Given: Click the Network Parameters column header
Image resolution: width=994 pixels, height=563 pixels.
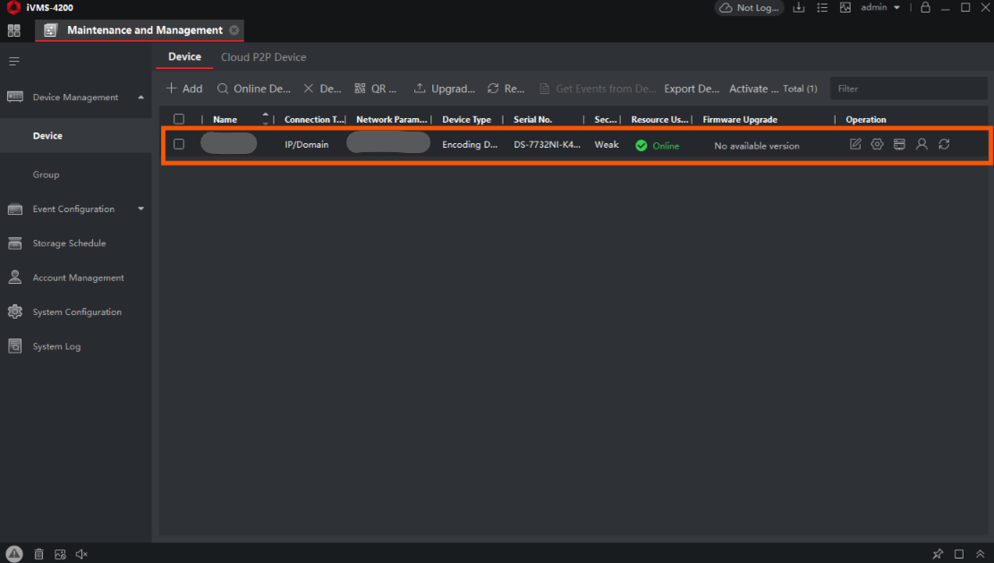Looking at the screenshot, I should (x=392, y=119).
